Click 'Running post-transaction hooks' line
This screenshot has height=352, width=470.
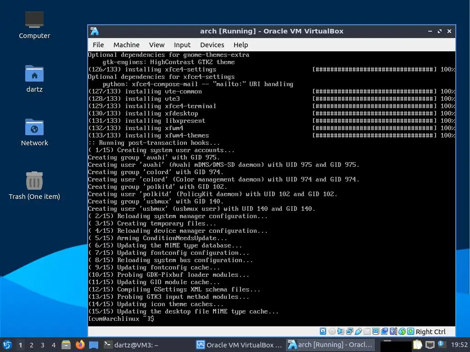pos(154,143)
